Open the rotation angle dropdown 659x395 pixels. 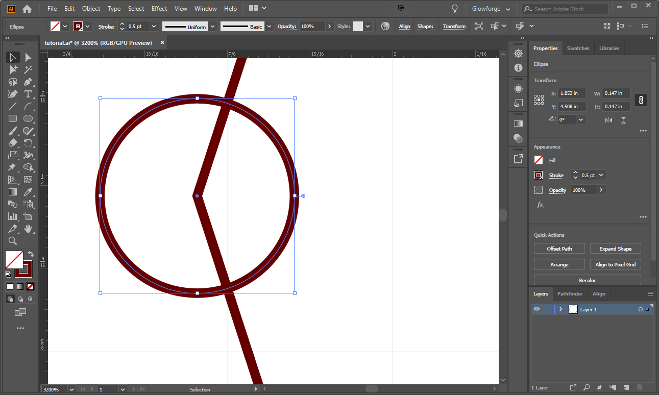581,120
